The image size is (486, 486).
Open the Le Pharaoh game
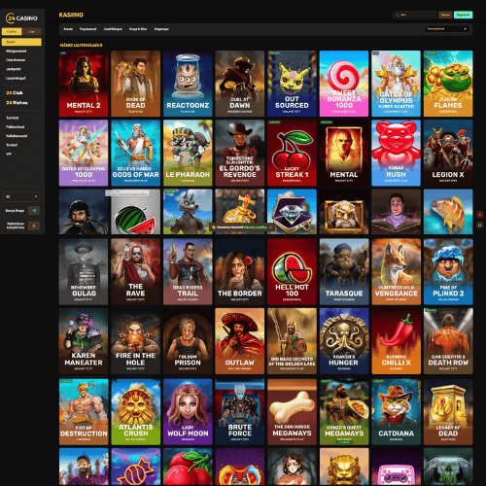coord(188,153)
